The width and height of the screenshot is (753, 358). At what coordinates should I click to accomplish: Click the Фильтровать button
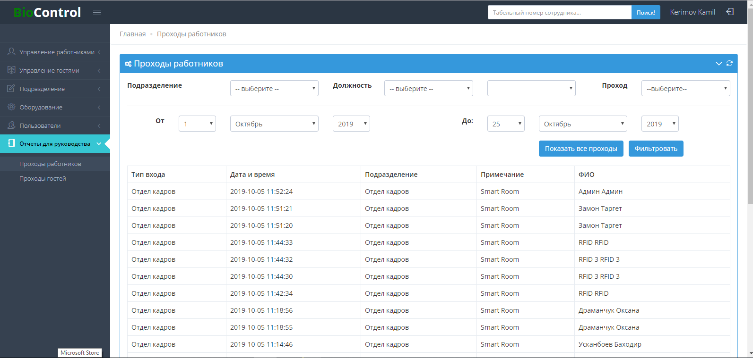point(656,149)
